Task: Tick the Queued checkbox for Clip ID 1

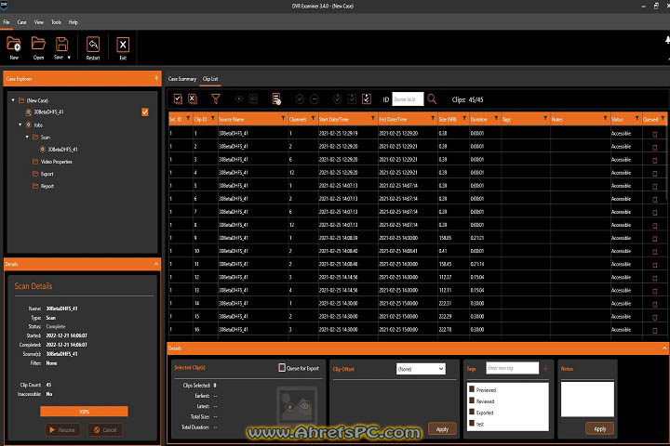Action: 655,135
